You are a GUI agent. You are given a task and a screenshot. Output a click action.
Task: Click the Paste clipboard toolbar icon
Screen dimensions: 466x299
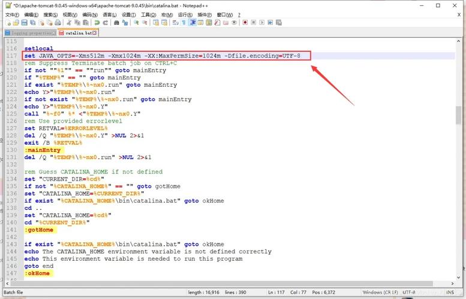86,23
